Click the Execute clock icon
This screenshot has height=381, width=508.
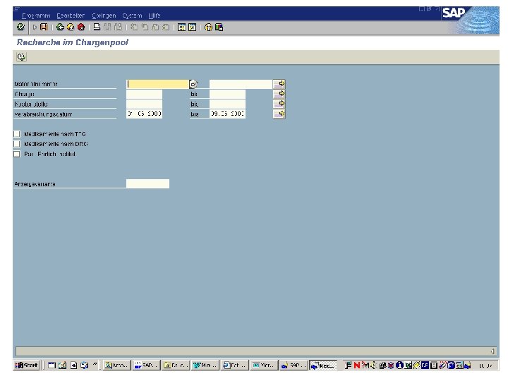(x=21, y=57)
